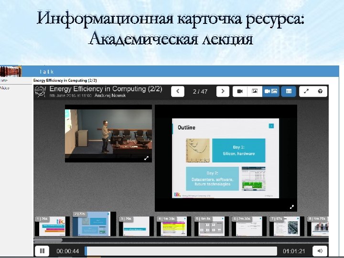344x258 pixels.
Task: Seek on the playback progress bar
Action: point(181,251)
